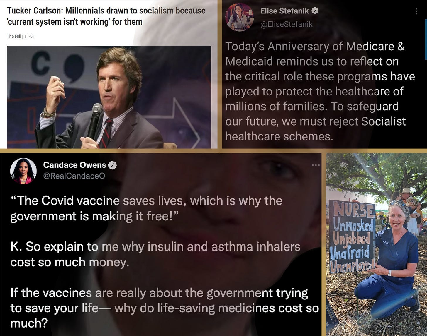The image size is (427, 336).
Task: Click the Covid vaccine quote text
Action: coord(146,208)
